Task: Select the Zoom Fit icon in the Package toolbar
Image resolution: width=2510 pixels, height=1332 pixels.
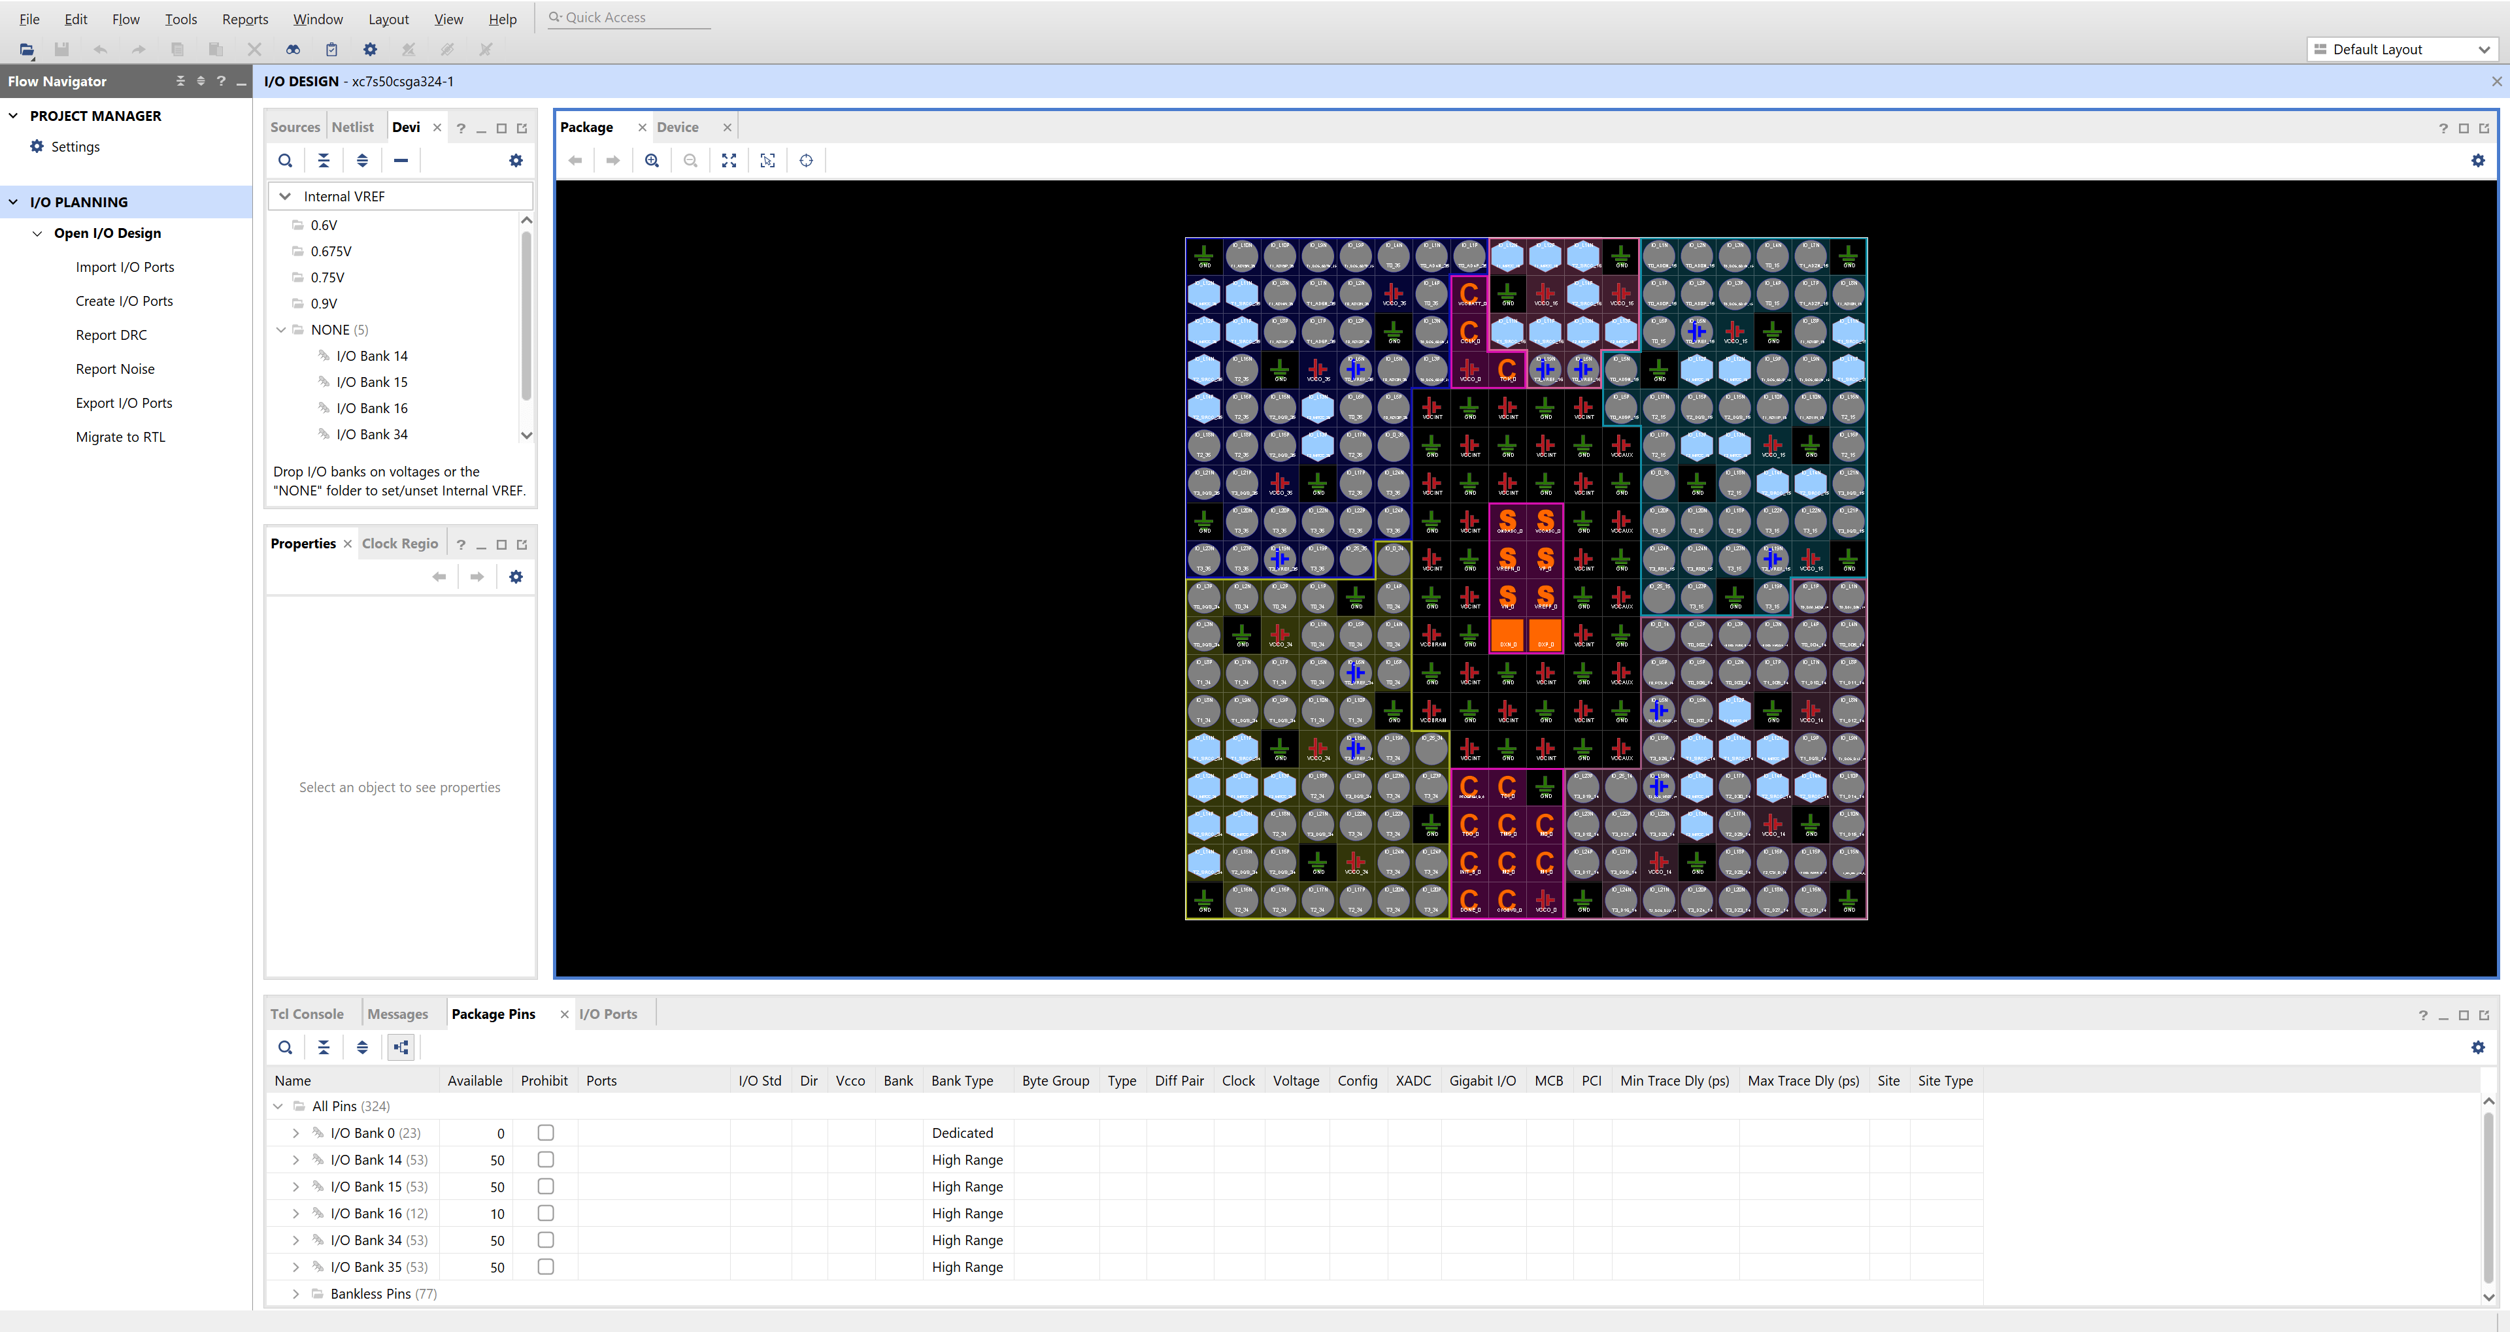Action: pyautogui.click(x=729, y=160)
